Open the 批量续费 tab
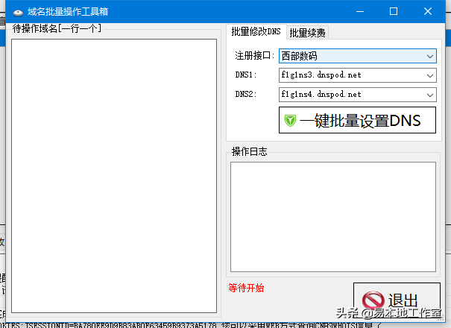Image resolution: width=451 pixels, height=328 pixels. 307,33
